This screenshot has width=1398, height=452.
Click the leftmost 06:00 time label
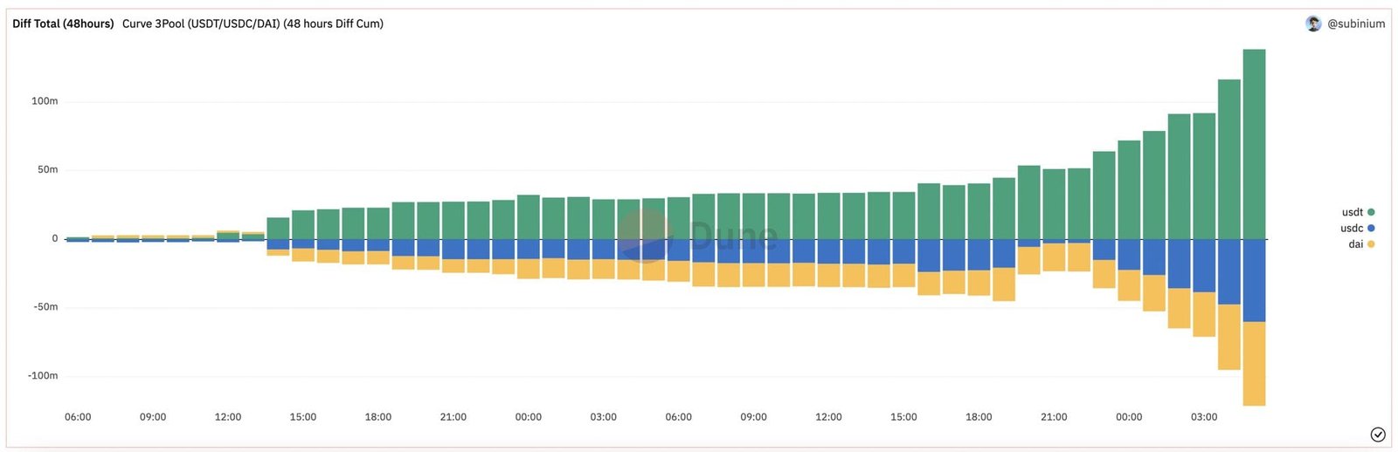coord(78,417)
